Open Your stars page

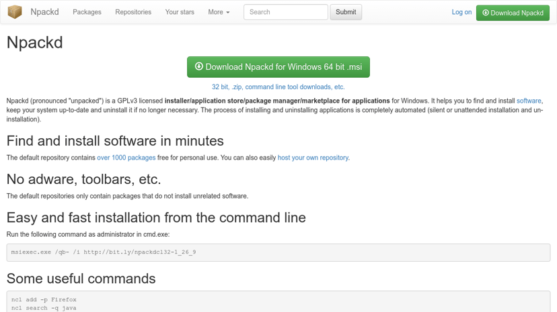[x=180, y=12]
